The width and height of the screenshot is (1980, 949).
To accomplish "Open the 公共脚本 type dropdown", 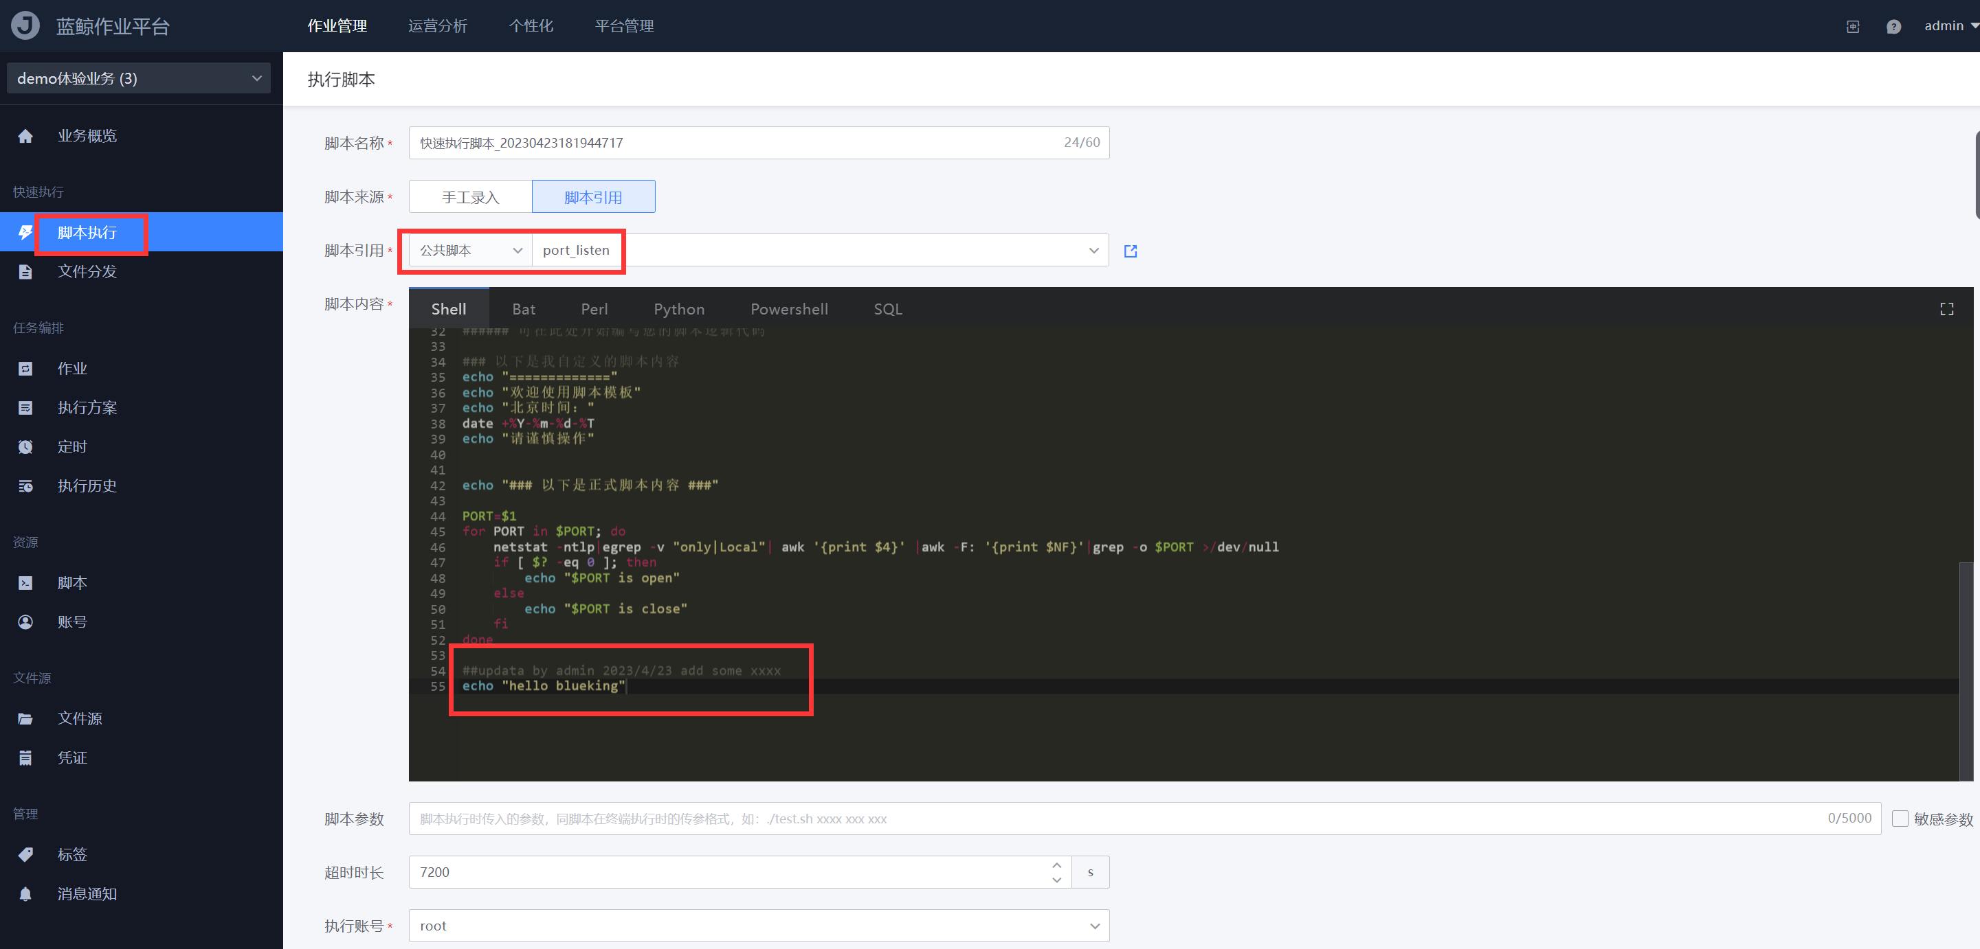I will pyautogui.click(x=470, y=251).
